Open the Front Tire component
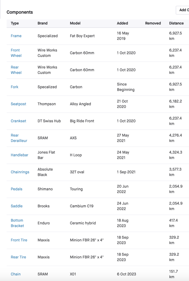The height and width of the screenshot is (281, 189). [x=19, y=240]
